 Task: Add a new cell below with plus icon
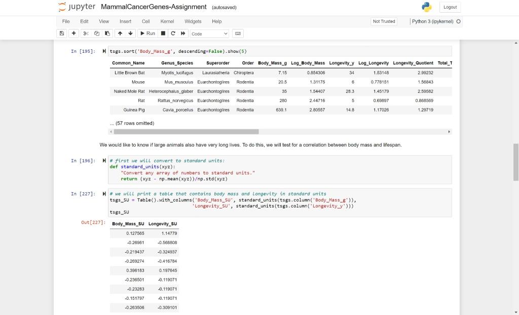click(73, 33)
